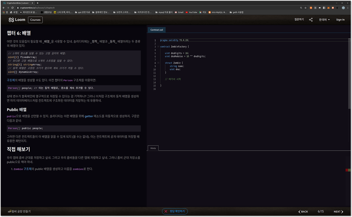
Task: Click the '챕터 6: 배열' heading
Action: tap(19, 33)
